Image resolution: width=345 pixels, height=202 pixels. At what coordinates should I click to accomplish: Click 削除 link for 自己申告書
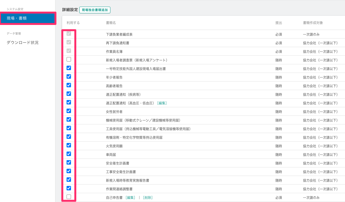coord(148,198)
